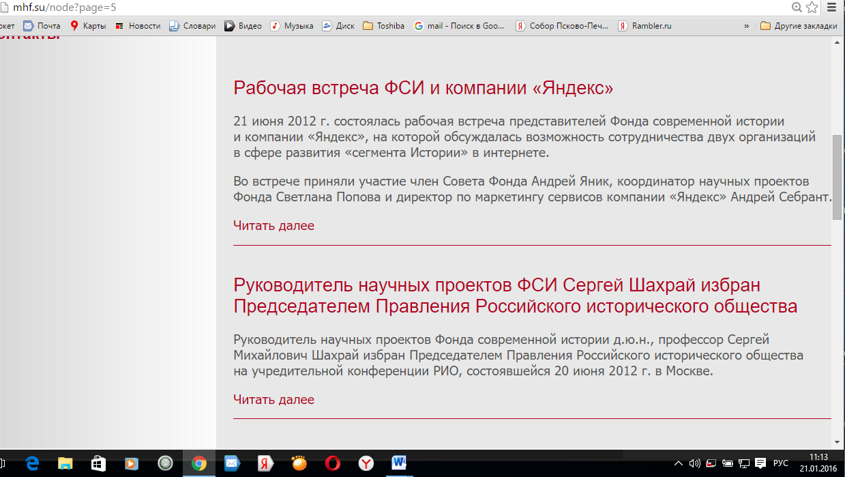
Task: Open the Mail app from the taskbar
Action: pos(232,463)
